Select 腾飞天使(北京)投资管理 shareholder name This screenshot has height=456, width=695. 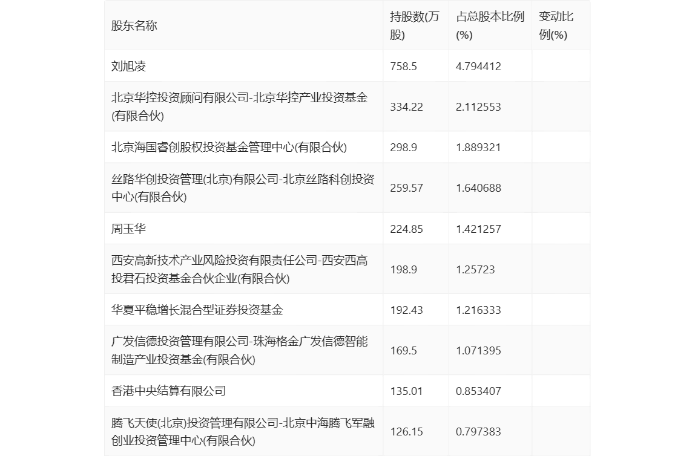(x=243, y=432)
